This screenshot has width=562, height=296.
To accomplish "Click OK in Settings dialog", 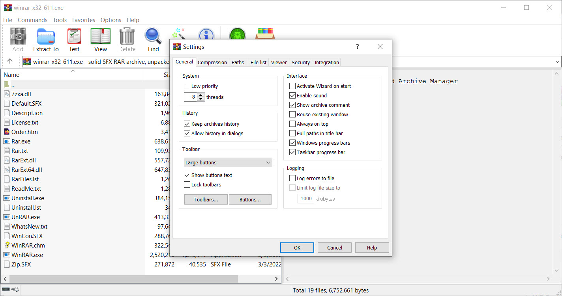I will pos(297,248).
